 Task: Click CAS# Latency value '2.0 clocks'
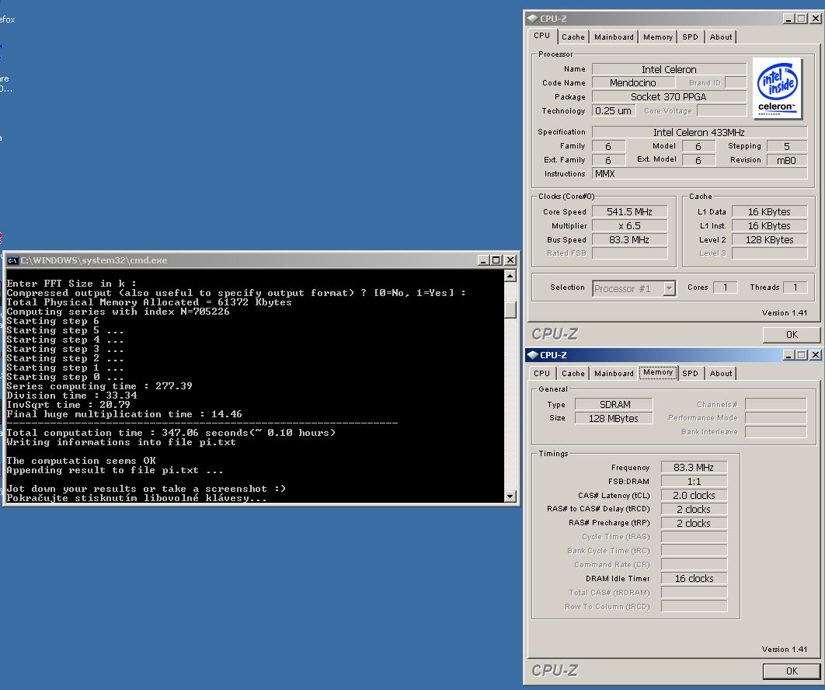[694, 495]
